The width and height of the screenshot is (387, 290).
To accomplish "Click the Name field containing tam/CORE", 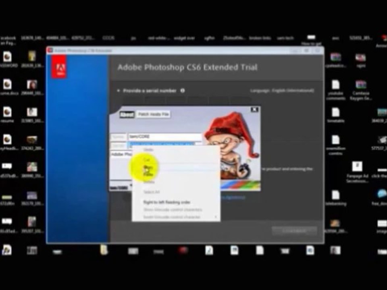I will 164,137.
